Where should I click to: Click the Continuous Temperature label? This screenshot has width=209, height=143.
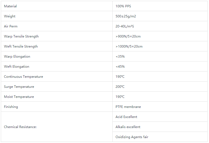[23, 77]
